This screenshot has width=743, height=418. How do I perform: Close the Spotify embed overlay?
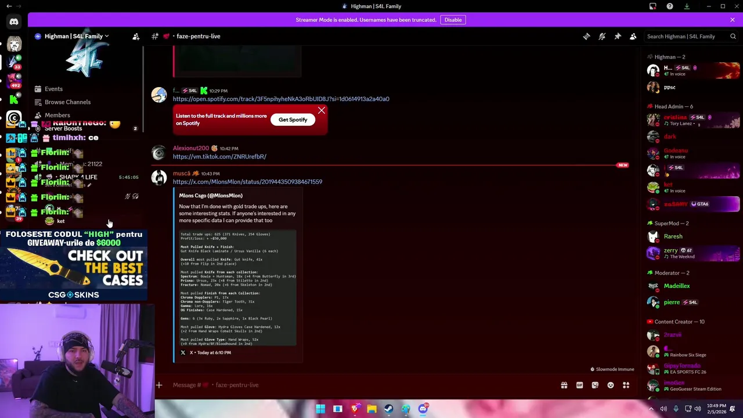click(x=322, y=111)
